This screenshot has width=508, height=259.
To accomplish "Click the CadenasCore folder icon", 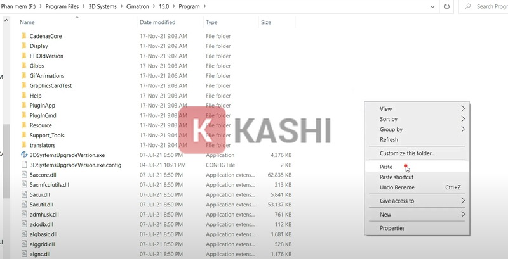I will [x=24, y=36].
